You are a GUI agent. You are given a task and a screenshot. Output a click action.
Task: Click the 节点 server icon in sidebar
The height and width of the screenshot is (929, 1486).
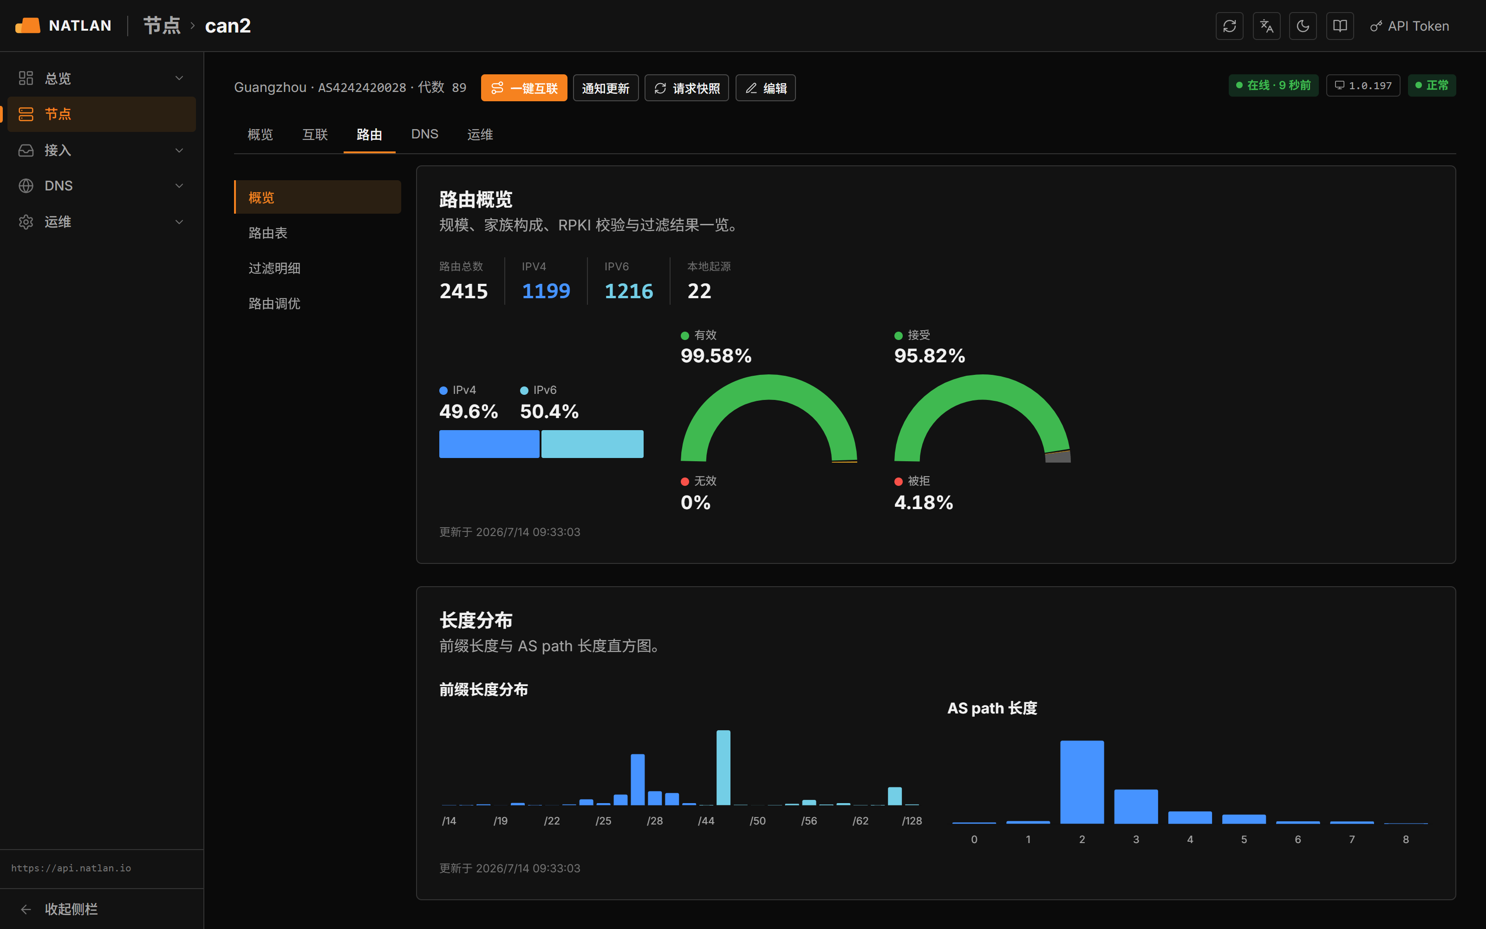tap(26, 114)
